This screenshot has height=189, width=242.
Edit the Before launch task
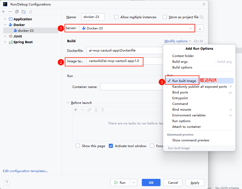pyautogui.click(x=89, y=110)
